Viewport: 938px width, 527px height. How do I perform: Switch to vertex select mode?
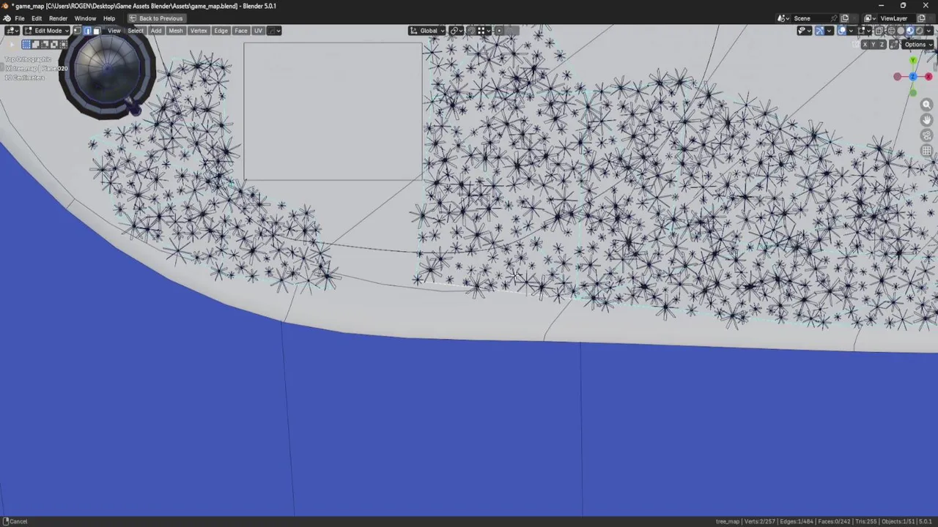pyautogui.click(x=77, y=31)
